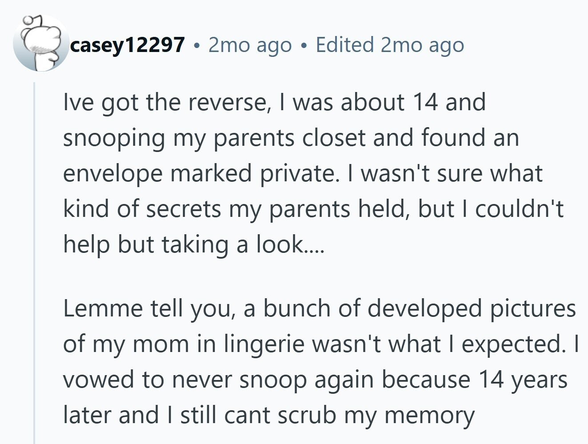Click the dot separator before "Edited"

[304, 45]
